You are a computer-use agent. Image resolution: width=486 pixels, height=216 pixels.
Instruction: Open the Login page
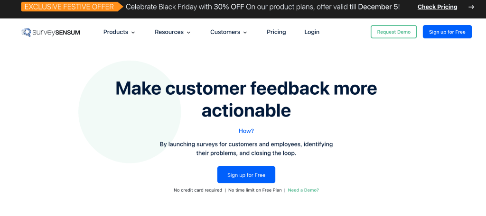[x=312, y=32]
